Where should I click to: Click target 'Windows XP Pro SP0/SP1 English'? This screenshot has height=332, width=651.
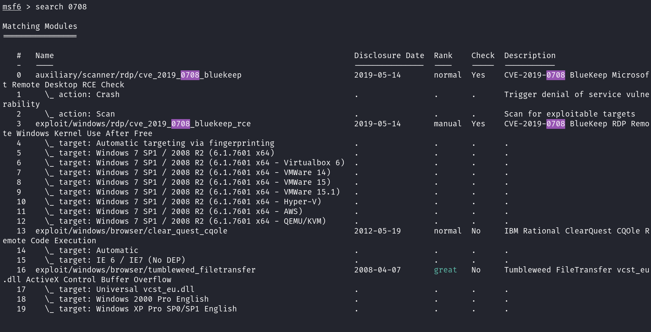click(148, 309)
